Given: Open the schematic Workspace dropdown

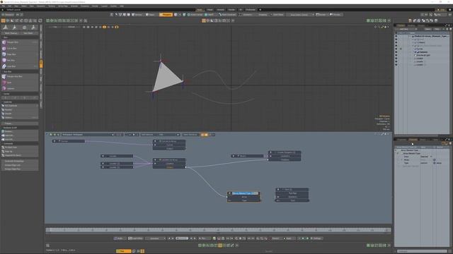Looking at the screenshot, I should point(88,135).
